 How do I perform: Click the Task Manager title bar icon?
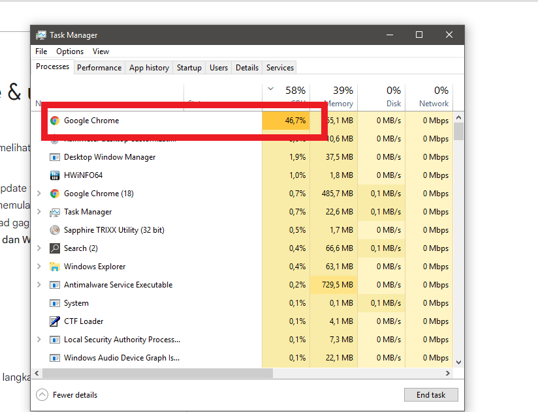click(42, 35)
